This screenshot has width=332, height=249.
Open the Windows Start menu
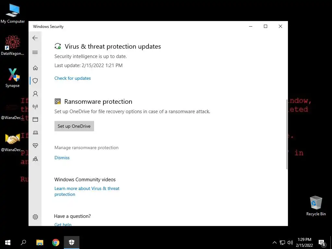pyautogui.click(x=8, y=243)
